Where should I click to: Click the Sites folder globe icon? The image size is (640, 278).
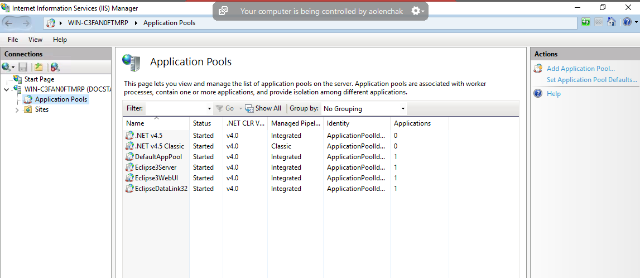click(28, 109)
